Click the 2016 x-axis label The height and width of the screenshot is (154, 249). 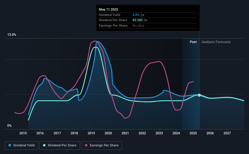coord(40,133)
